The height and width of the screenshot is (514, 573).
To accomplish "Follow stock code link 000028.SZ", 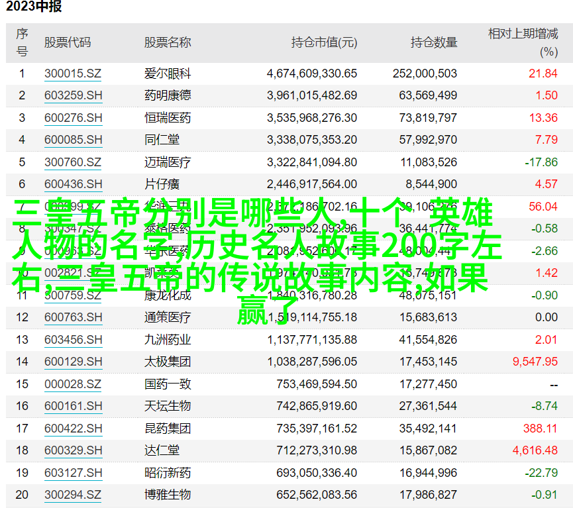I will tap(73, 385).
